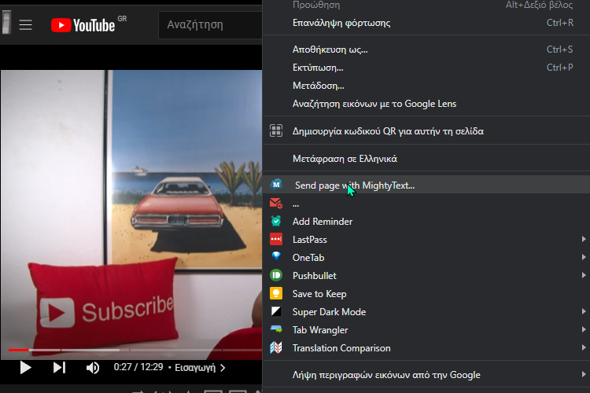590x393 pixels.
Task: Seek on the video progress bar
Action: point(135,350)
